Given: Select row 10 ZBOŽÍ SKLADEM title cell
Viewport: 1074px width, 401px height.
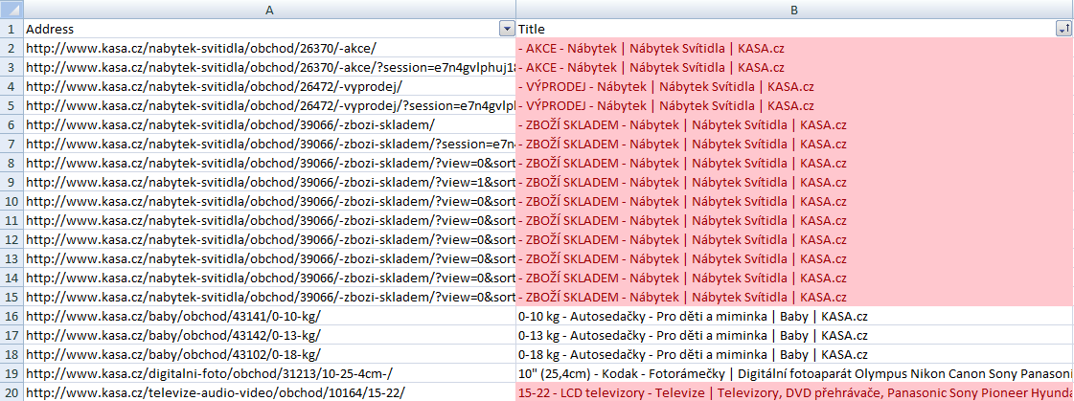Looking at the screenshot, I should coord(794,201).
